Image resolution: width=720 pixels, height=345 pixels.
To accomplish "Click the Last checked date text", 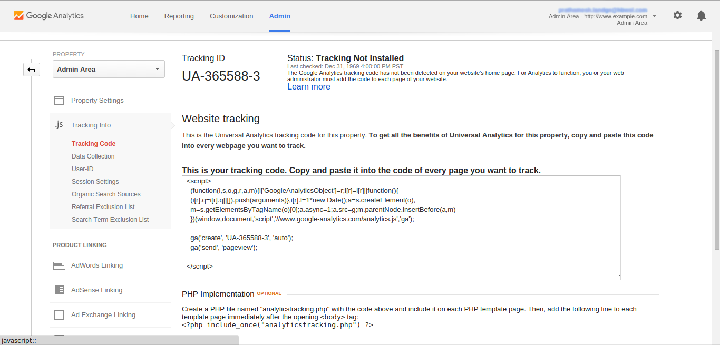I will [345, 66].
